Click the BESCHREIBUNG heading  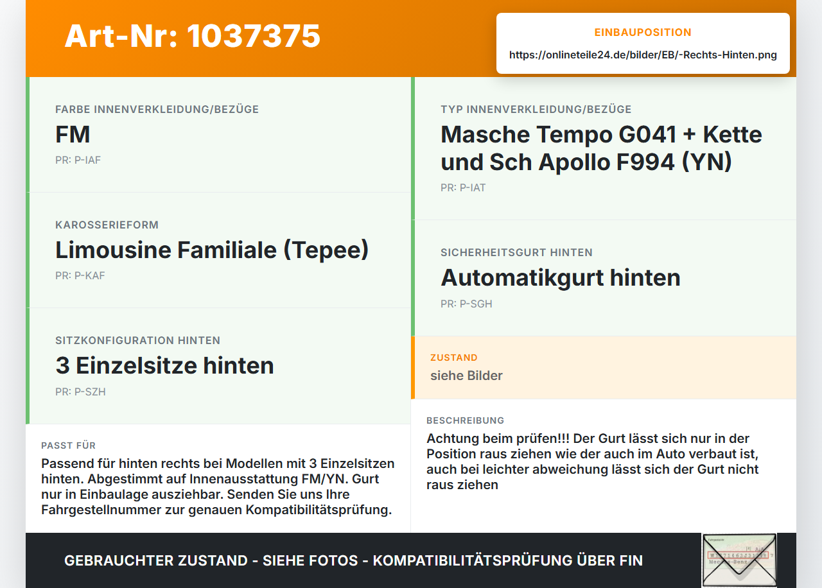point(465,420)
